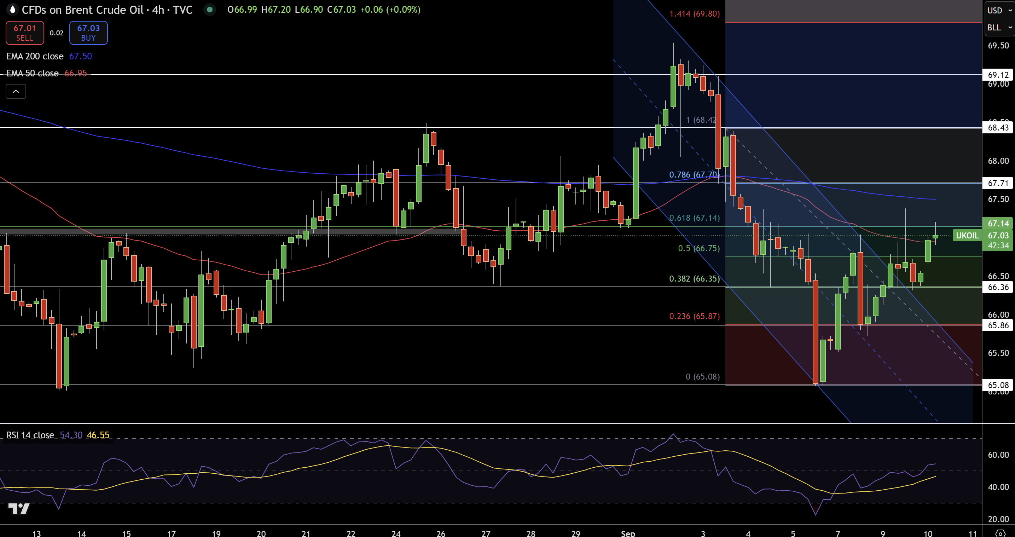Click the RSI moving average value 46.55
Viewport: 1015px width, 537px height.
(x=98, y=435)
